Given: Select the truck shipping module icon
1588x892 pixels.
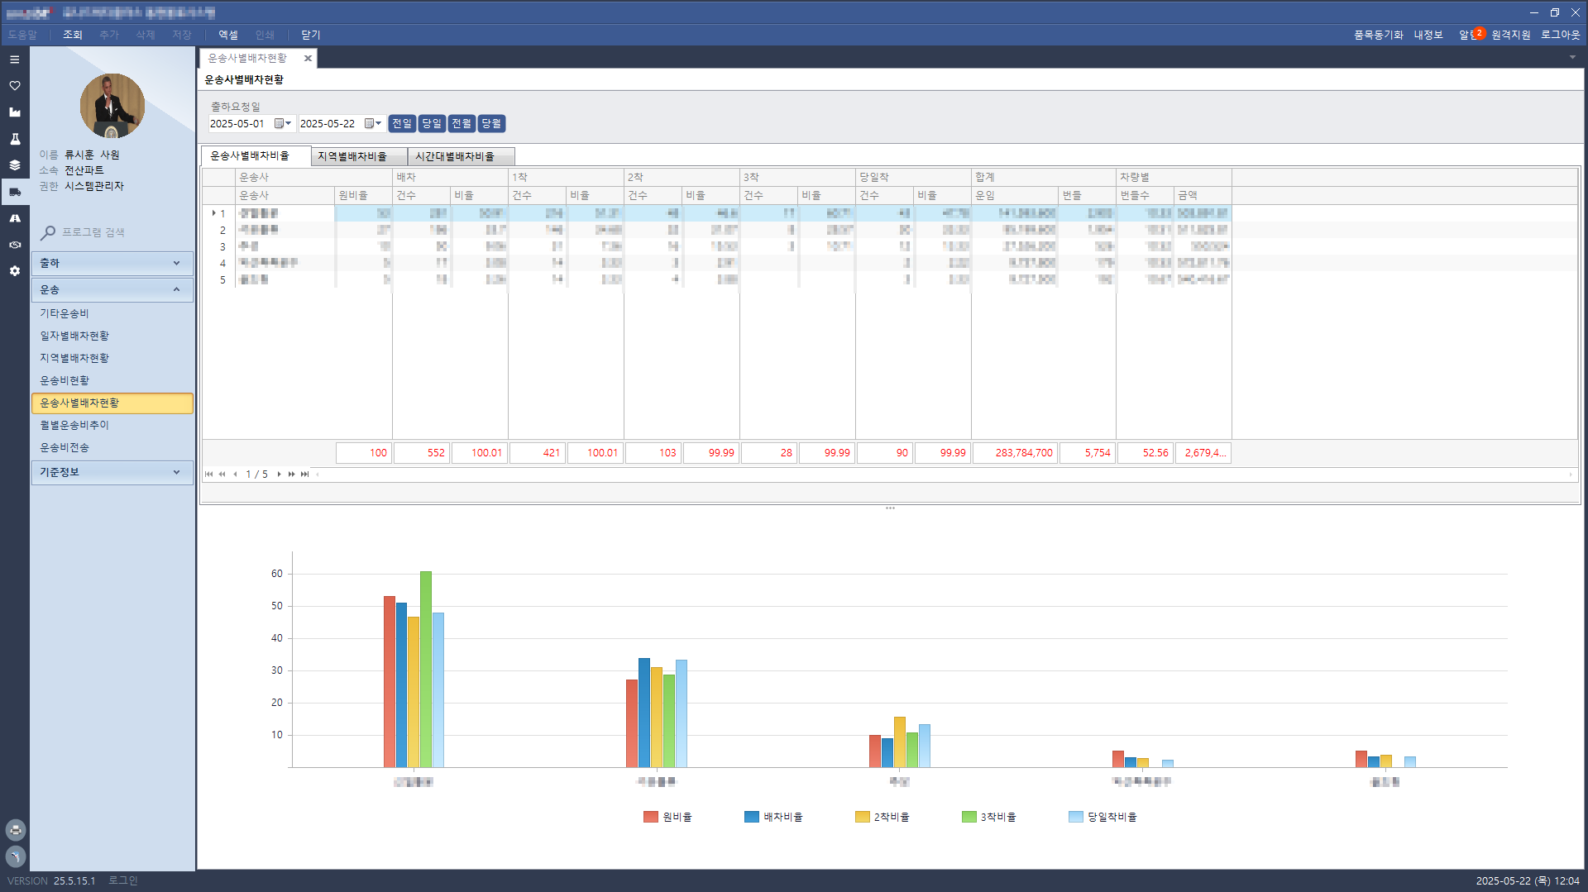Looking at the screenshot, I should [14, 192].
